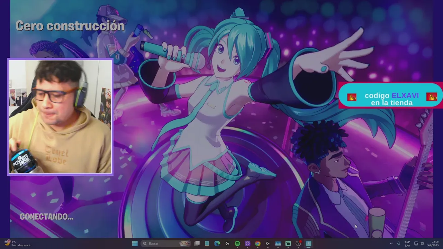
Task: Click the microphone tray icon
Action: (399, 243)
